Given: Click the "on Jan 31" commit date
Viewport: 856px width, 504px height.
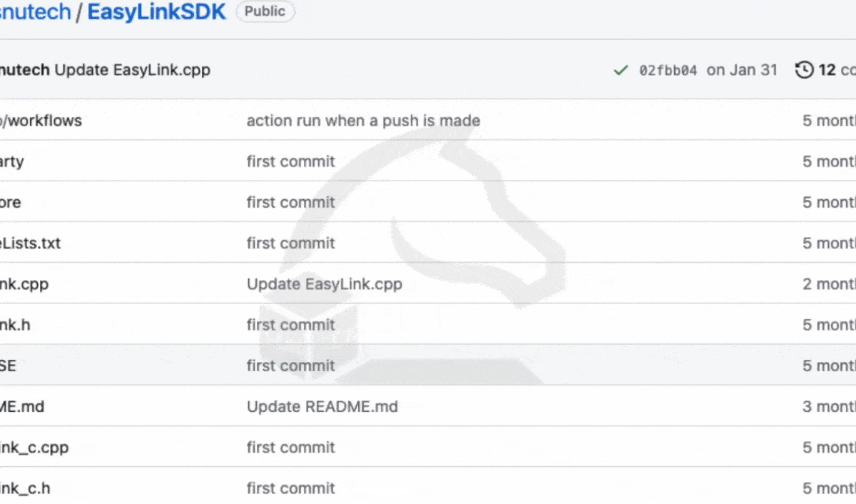Looking at the screenshot, I should pos(741,70).
